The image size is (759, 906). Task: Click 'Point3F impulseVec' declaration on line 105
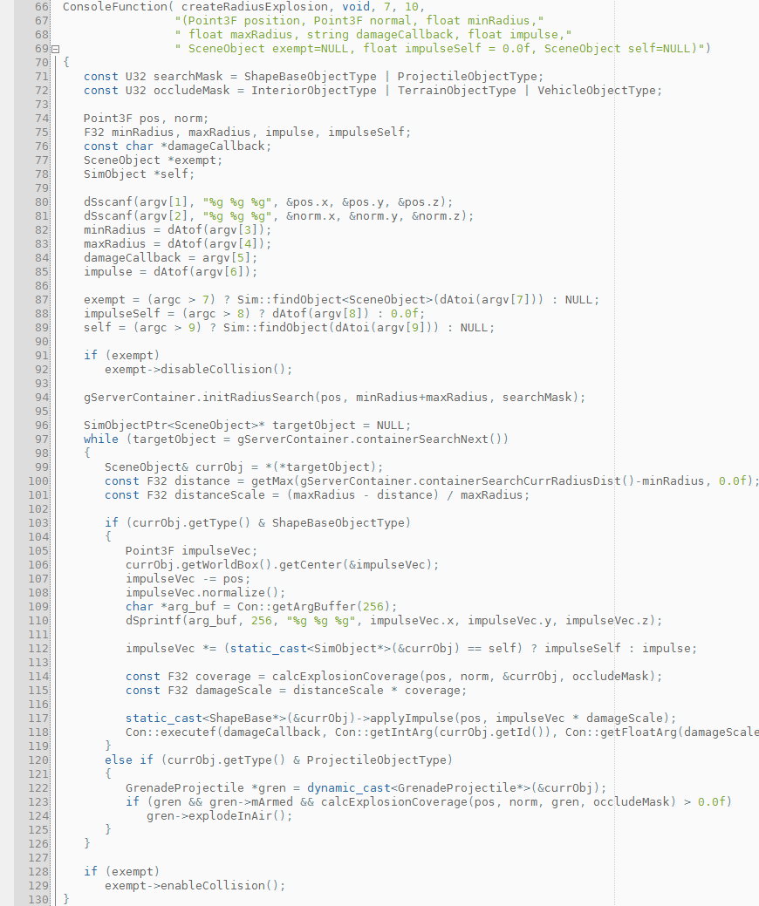[188, 550]
